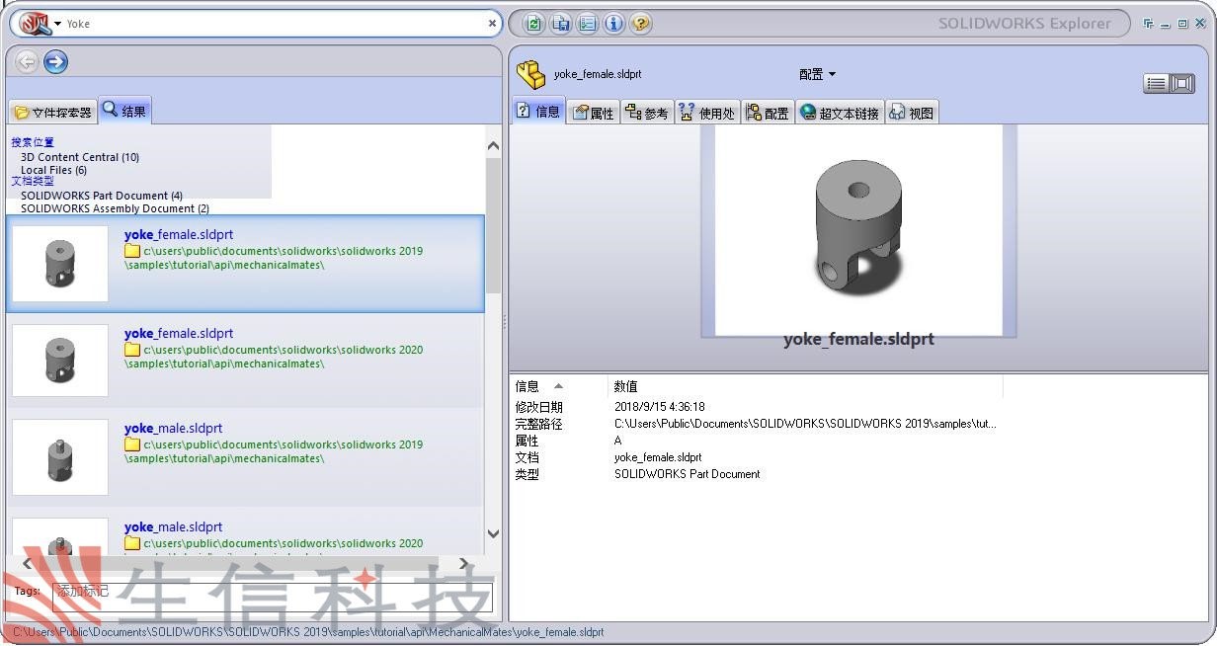Screen dimensions: 1217x646
Task: Click the horizontal scroll left arrow
Action: click(x=27, y=564)
